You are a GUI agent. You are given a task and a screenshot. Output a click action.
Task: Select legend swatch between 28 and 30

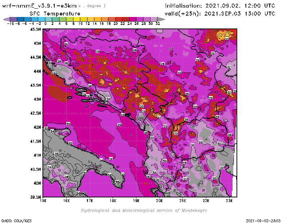147,19
